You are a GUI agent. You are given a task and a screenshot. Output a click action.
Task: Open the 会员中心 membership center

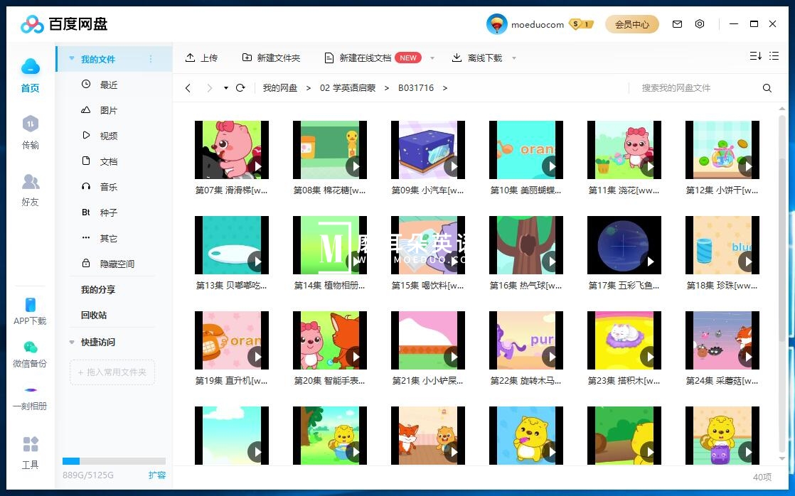(631, 23)
